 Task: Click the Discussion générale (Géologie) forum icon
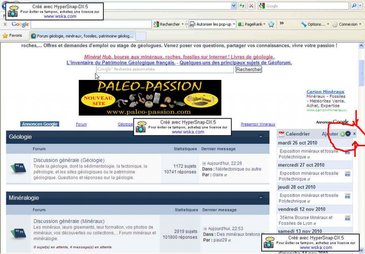(18, 168)
